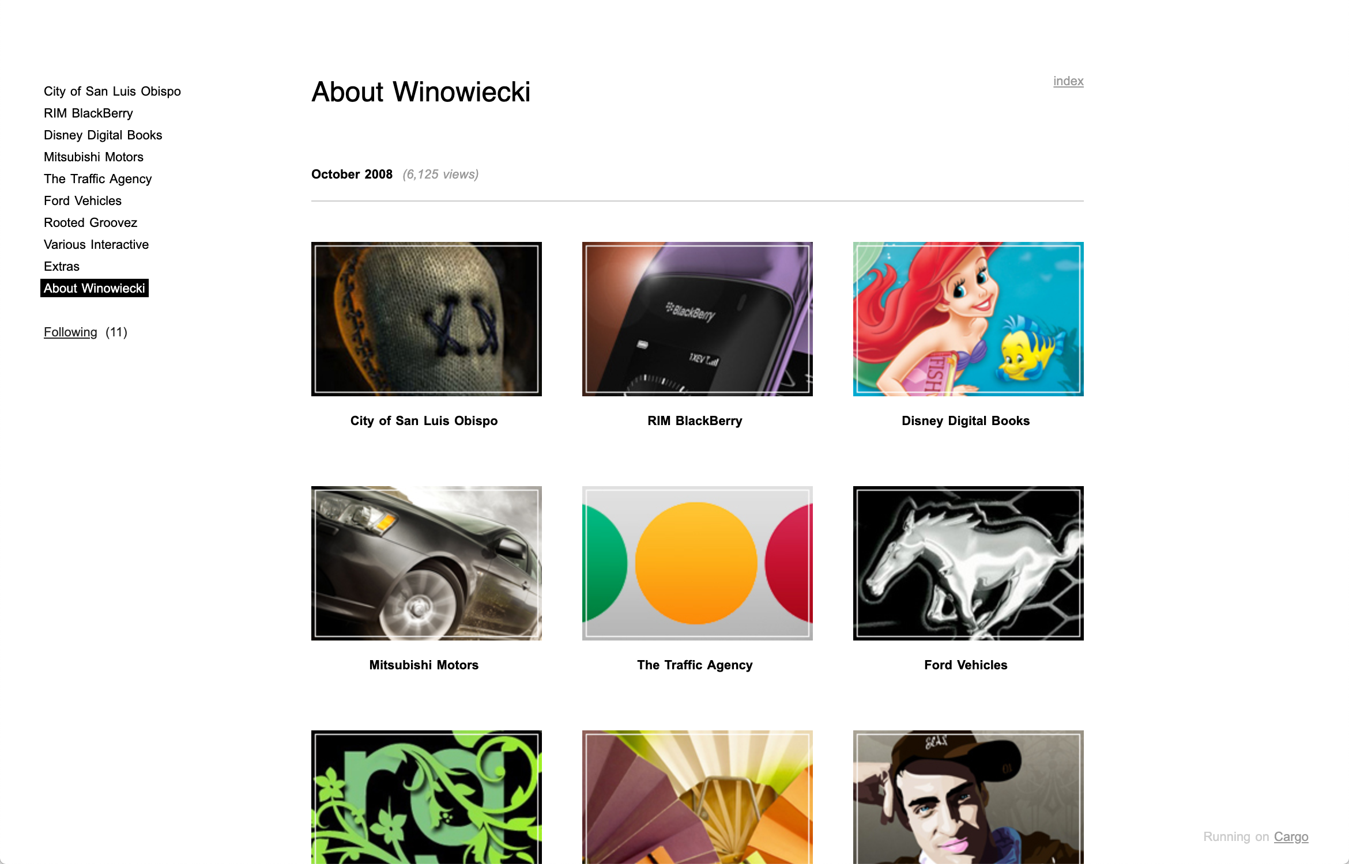Select Rooted Groovez in sidebar menu
Image resolution: width=1349 pixels, height=864 pixels.
(91, 222)
